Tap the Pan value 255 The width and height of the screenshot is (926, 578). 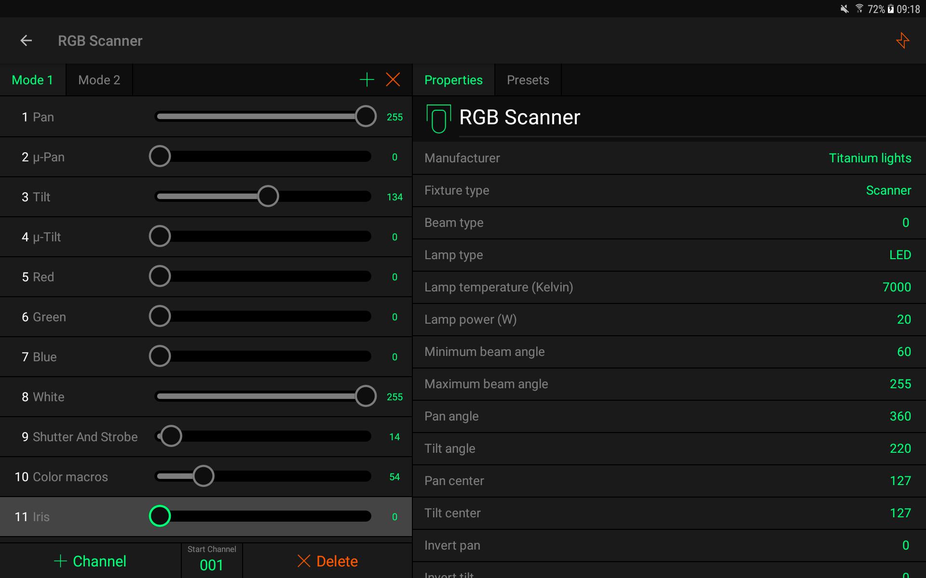pos(395,117)
